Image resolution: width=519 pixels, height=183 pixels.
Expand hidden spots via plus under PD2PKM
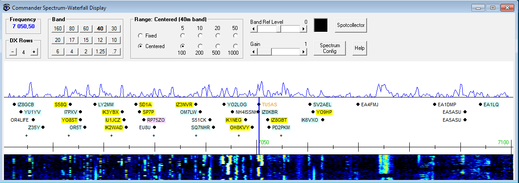click(281, 135)
